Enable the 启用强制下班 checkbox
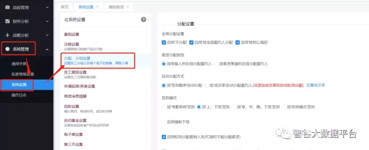 coord(164,122)
